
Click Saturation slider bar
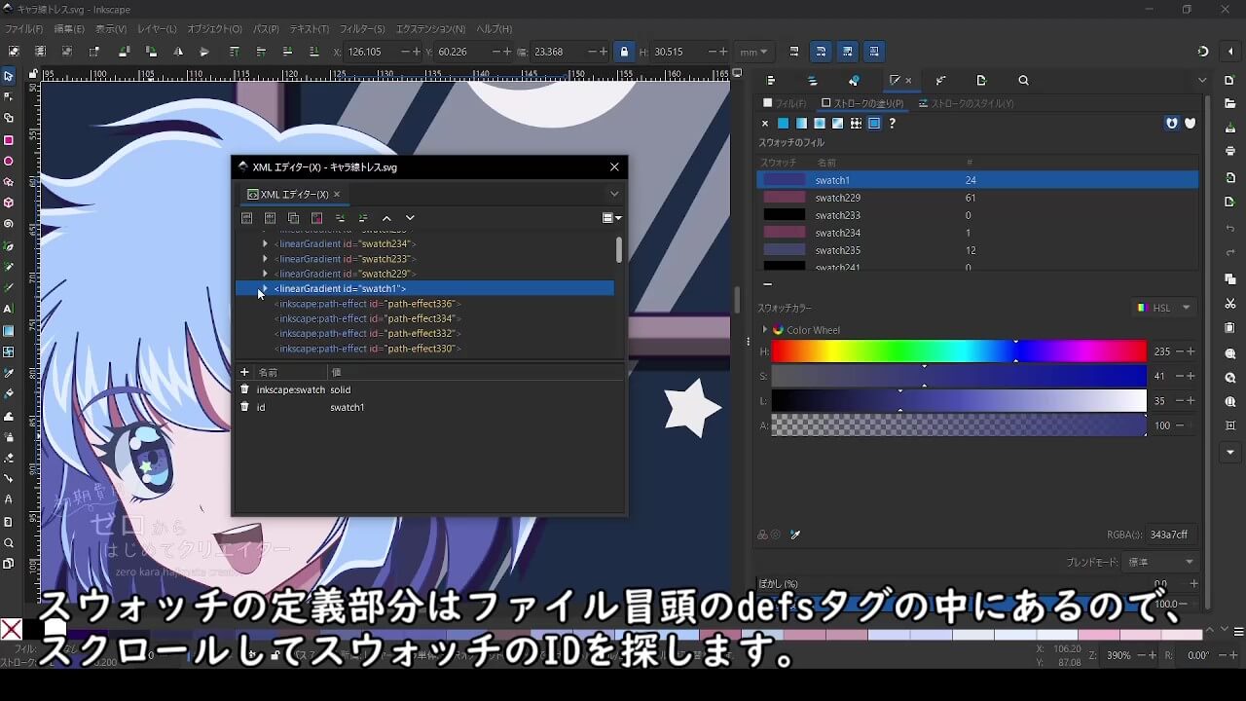pyautogui.click(x=959, y=376)
